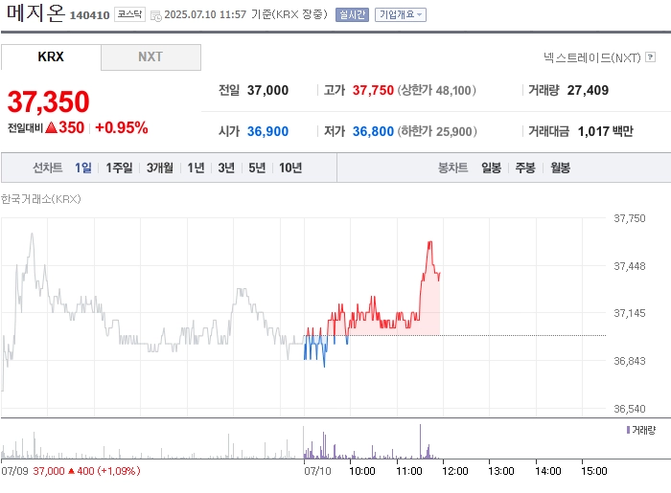Click the 거래대금 value 1,017 백만
This screenshot has height=493, width=671.
click(605, 131)
